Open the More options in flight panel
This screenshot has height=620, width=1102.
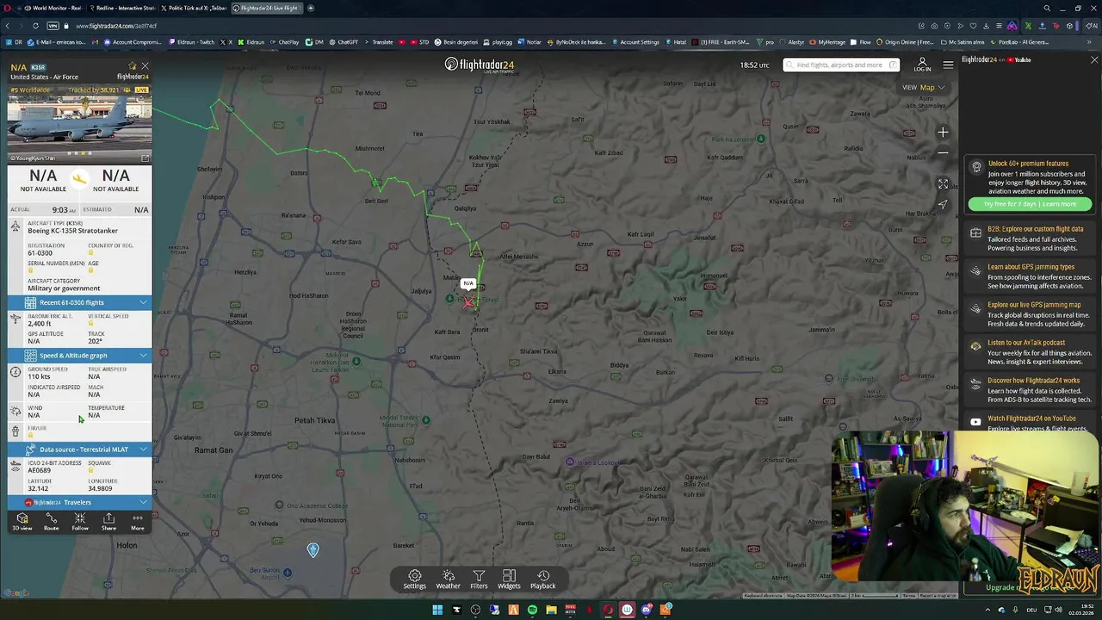click(x=137, y=522)
